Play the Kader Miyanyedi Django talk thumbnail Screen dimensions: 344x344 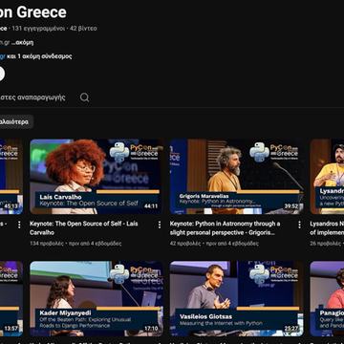point(97,299)
